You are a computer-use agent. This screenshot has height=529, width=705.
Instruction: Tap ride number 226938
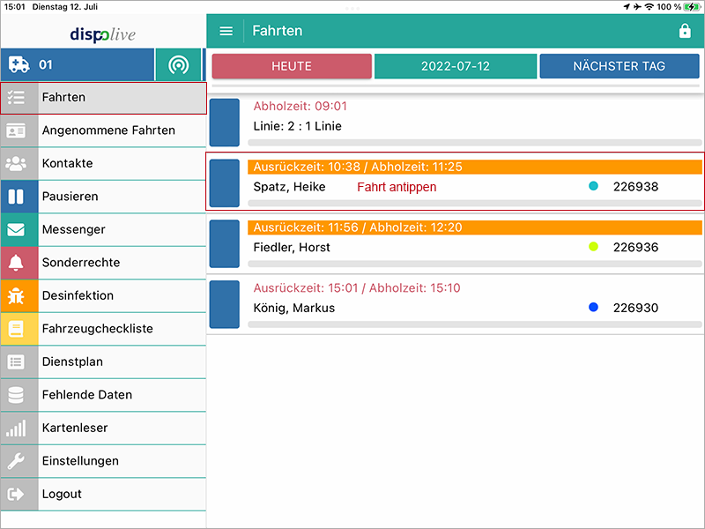635,187
